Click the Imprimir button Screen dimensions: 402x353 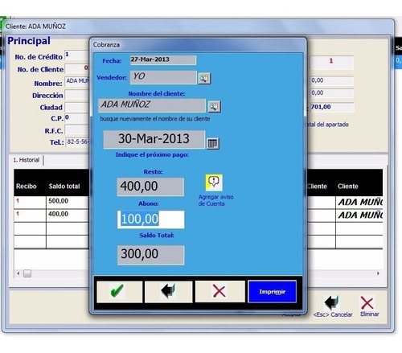pyautogui.click(x=273, y=292)
